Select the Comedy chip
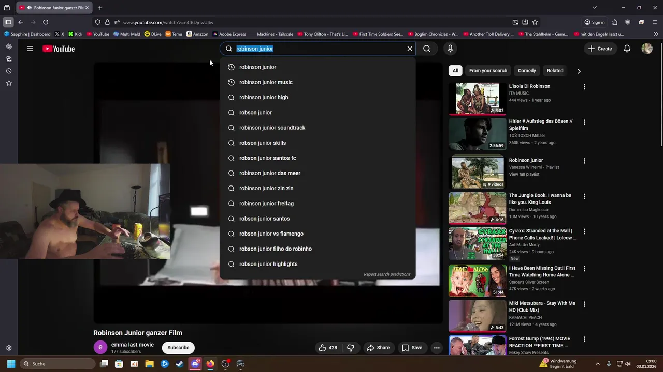This screenshot has width=663, height=372. [x=527, y=71]
